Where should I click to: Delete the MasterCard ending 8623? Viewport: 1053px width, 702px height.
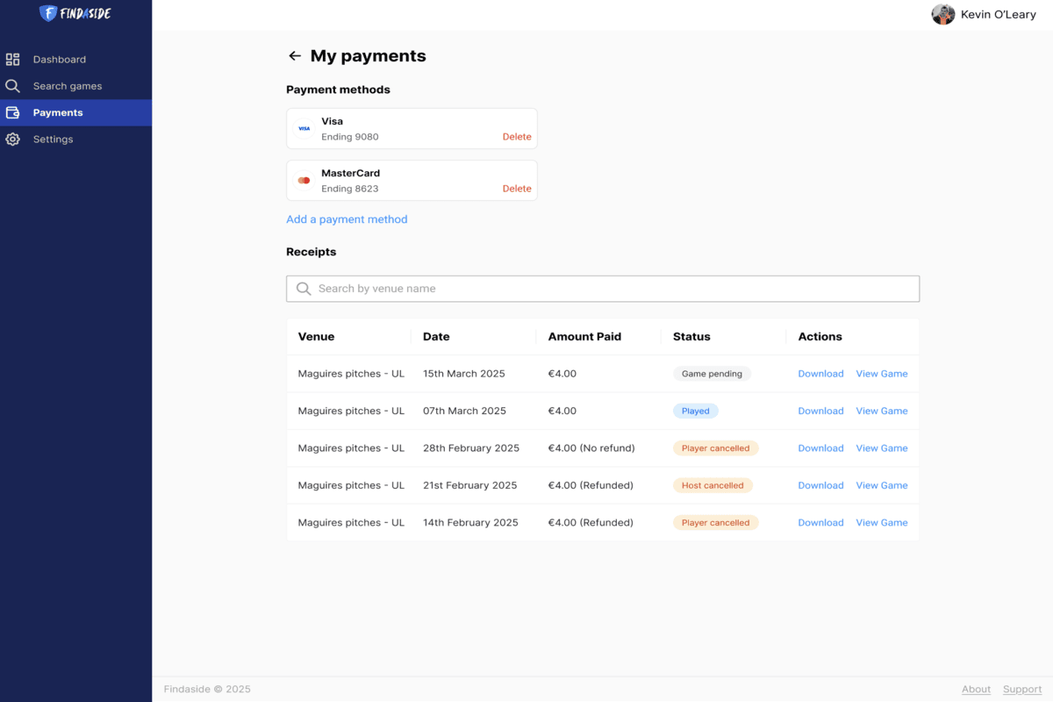(x=517, y=189)
